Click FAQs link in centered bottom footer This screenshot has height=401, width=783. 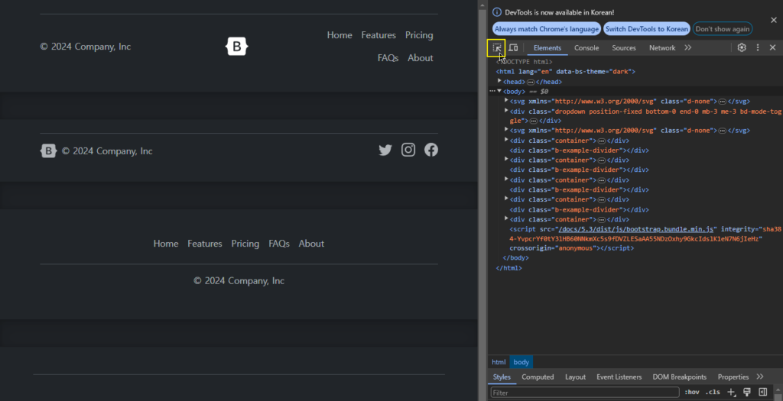point(279,244)
